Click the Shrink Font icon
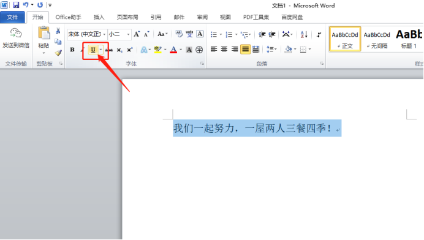 click(146, 34)
